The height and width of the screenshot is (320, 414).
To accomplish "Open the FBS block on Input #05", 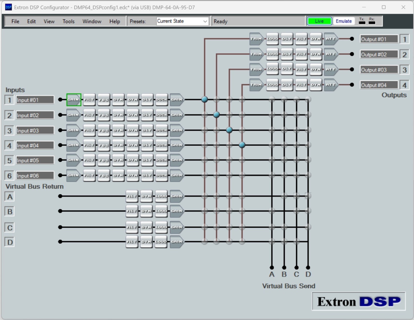I will [x=103, y=160].
